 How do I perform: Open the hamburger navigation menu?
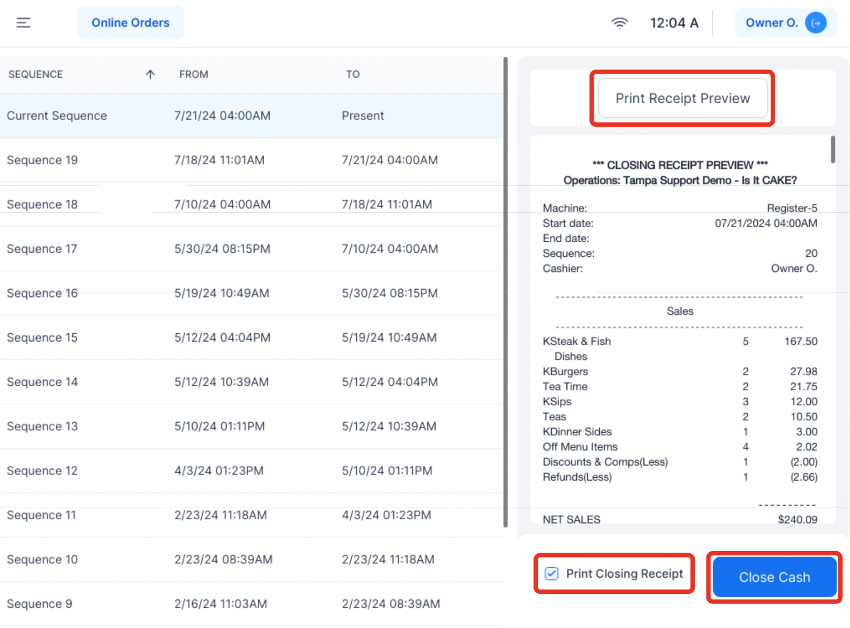point(23,23)
